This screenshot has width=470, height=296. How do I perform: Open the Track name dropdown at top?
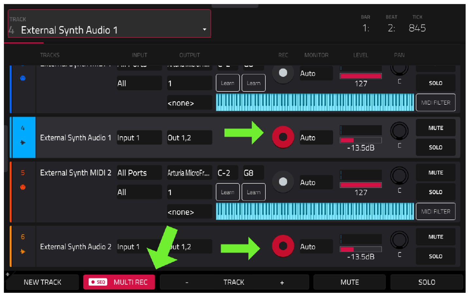click(109, 24)
